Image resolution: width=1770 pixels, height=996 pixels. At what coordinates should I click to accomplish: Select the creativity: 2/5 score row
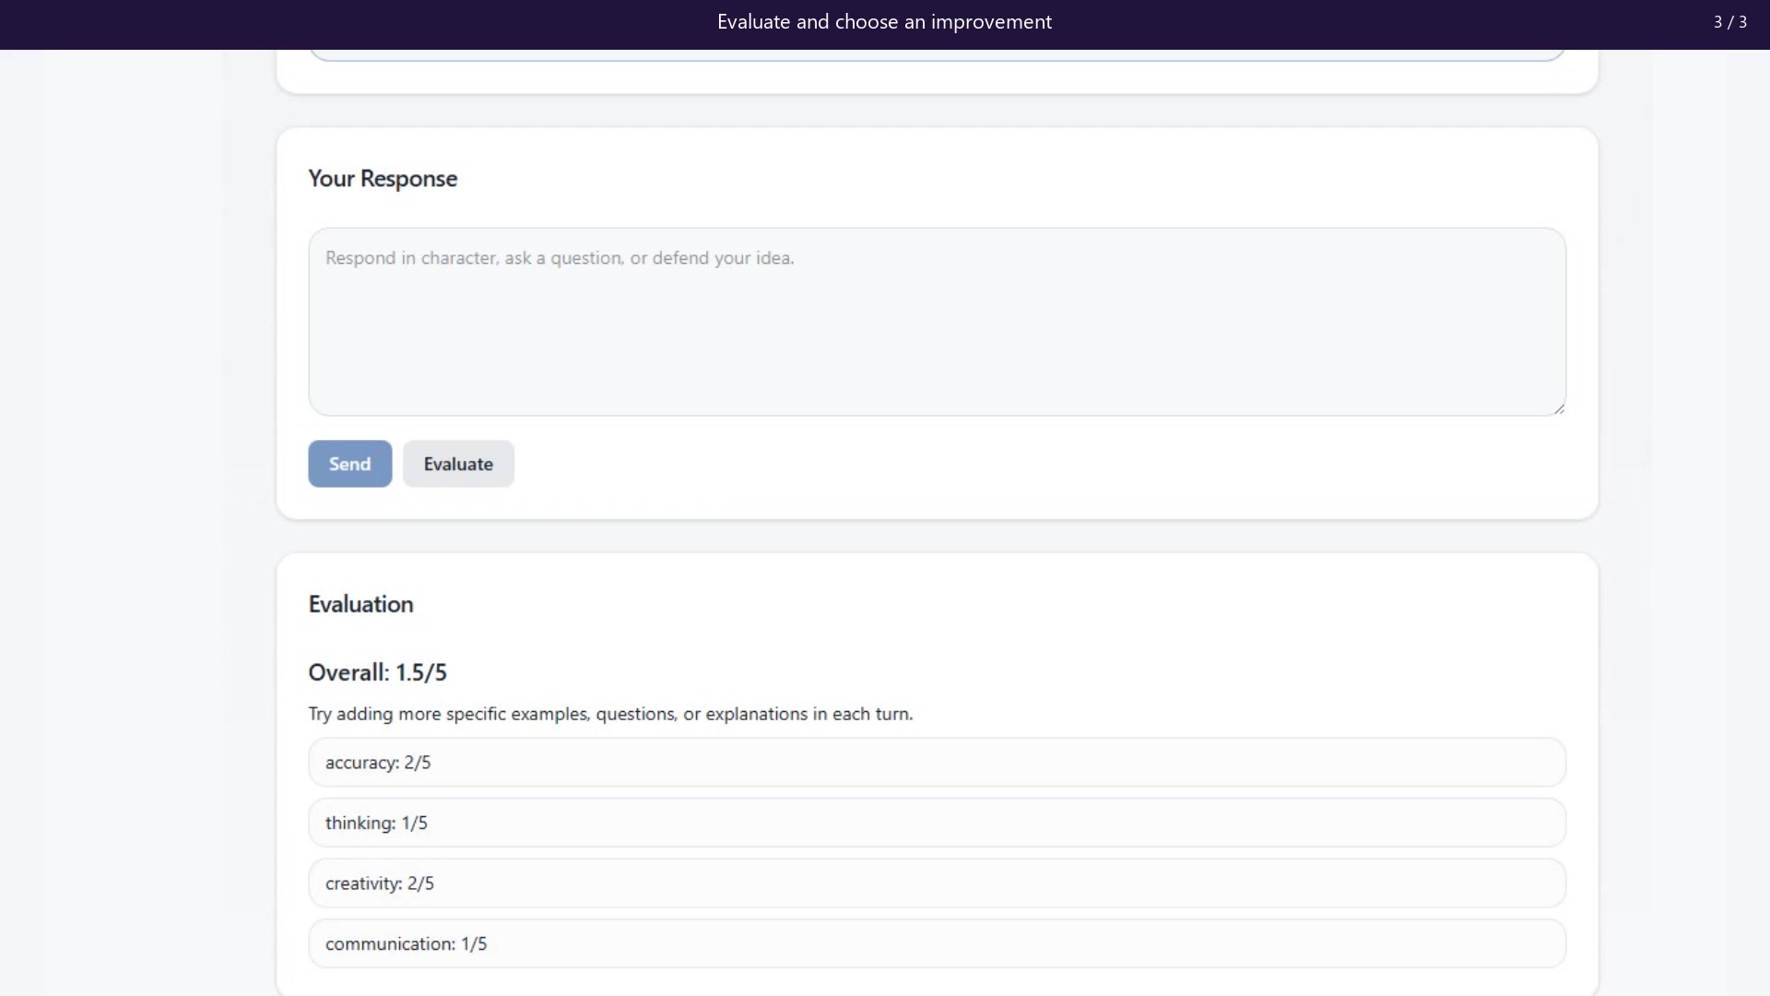click(937, 883)
